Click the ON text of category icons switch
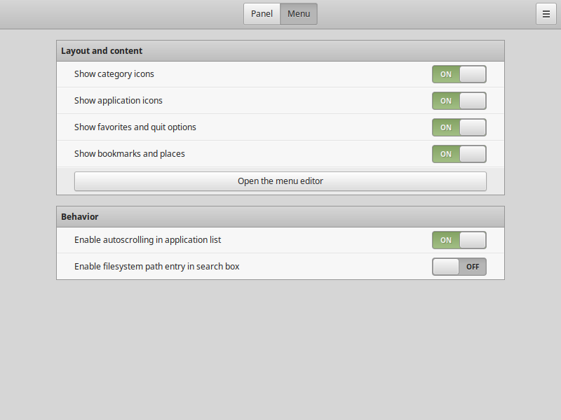This screenshot has width=561, height=420. tap(446, 74)
